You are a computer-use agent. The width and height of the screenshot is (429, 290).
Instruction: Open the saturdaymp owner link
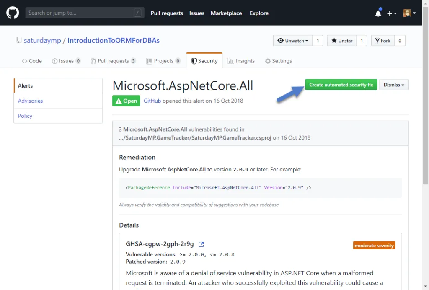pyautogui.click(x=42, y=40)
